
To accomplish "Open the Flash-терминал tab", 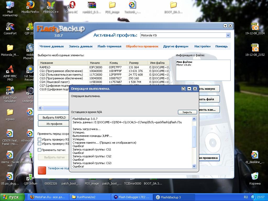I will [109, 46].
